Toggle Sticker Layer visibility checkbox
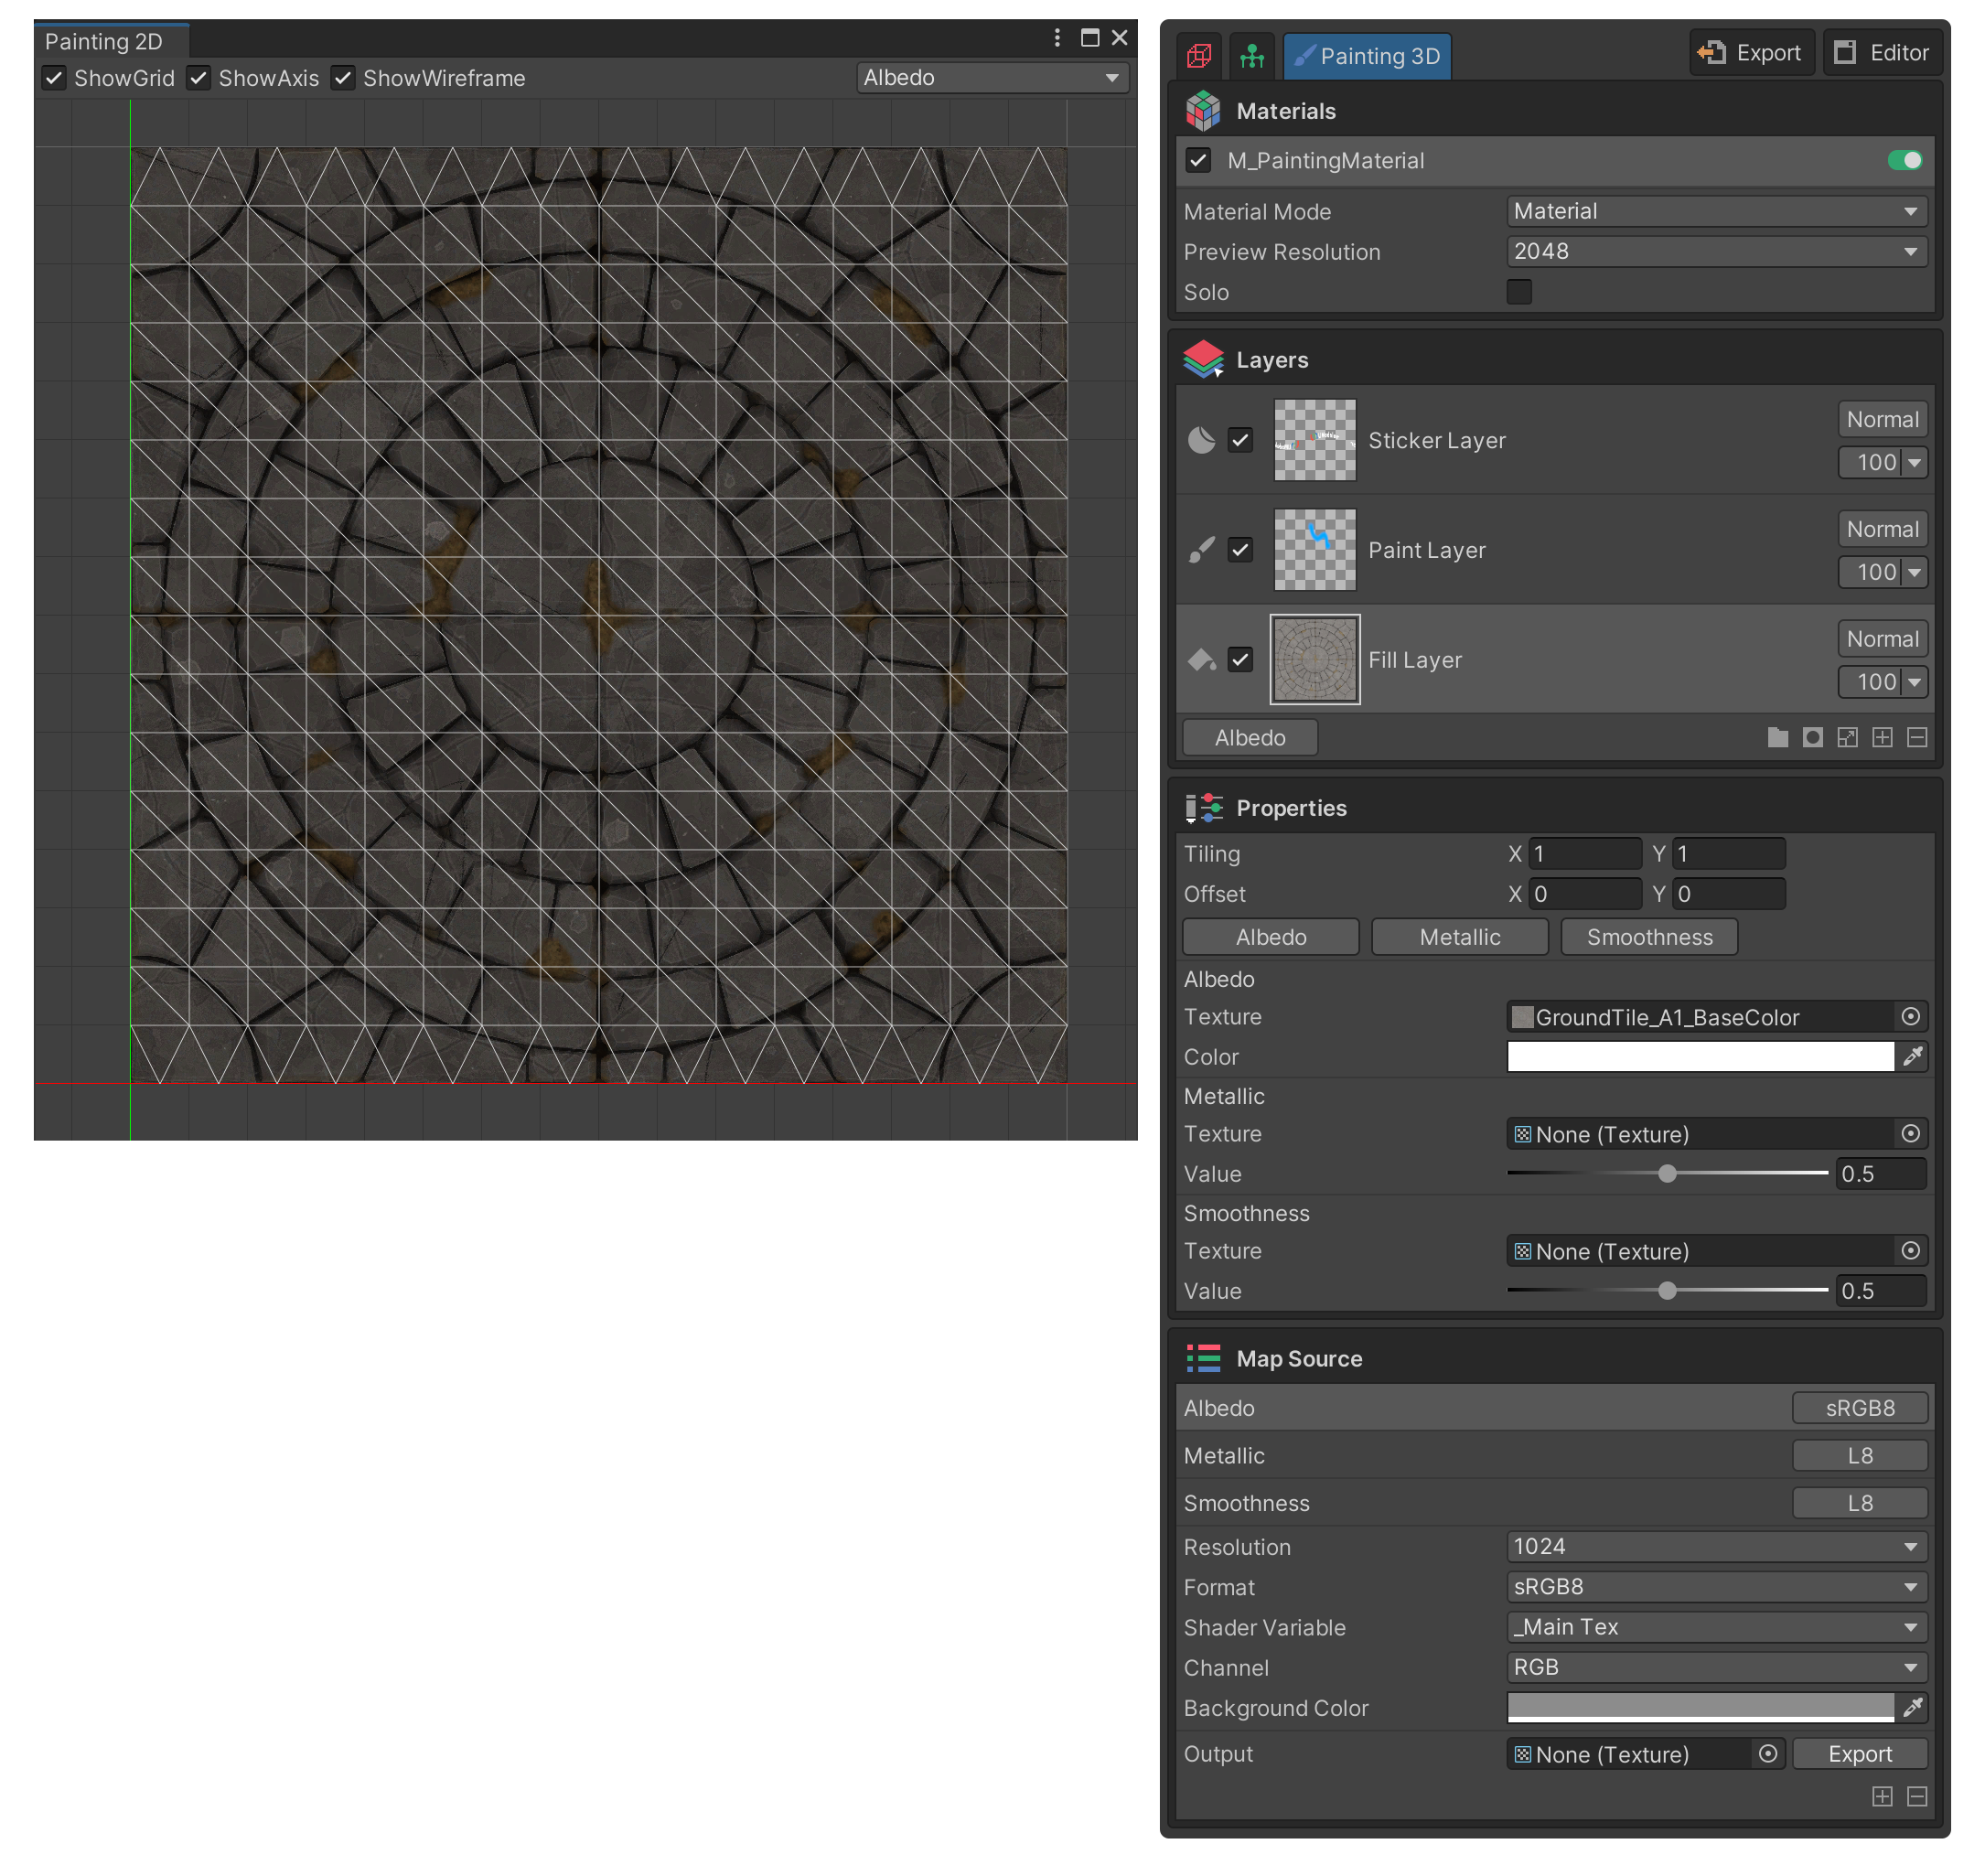Viewport: 1985px width, 1876px height. pos(1239,440)
